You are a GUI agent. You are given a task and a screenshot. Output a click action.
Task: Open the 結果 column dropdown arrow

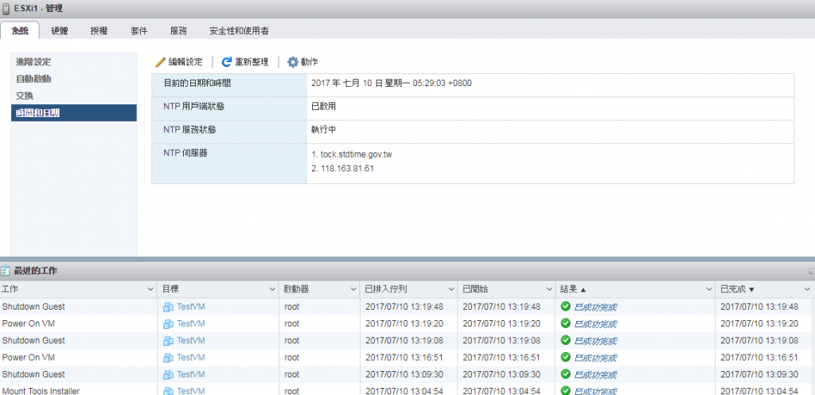click(x=709, y=289)
